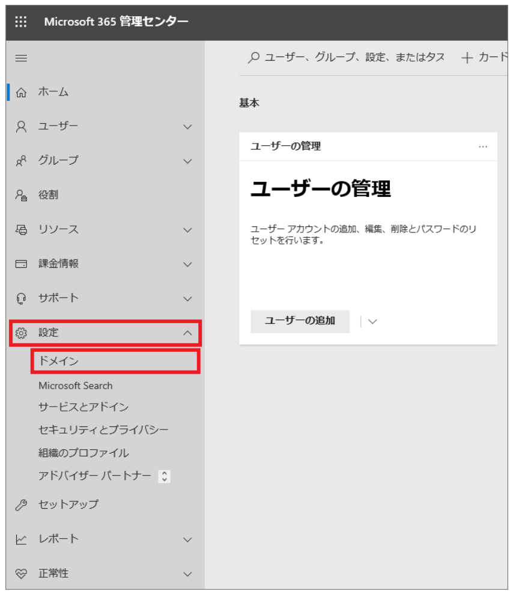Image resolution: width=516 pixels, height=594 pixels.
Task: Open サービスとアドイン settings item
Action: 83,407
